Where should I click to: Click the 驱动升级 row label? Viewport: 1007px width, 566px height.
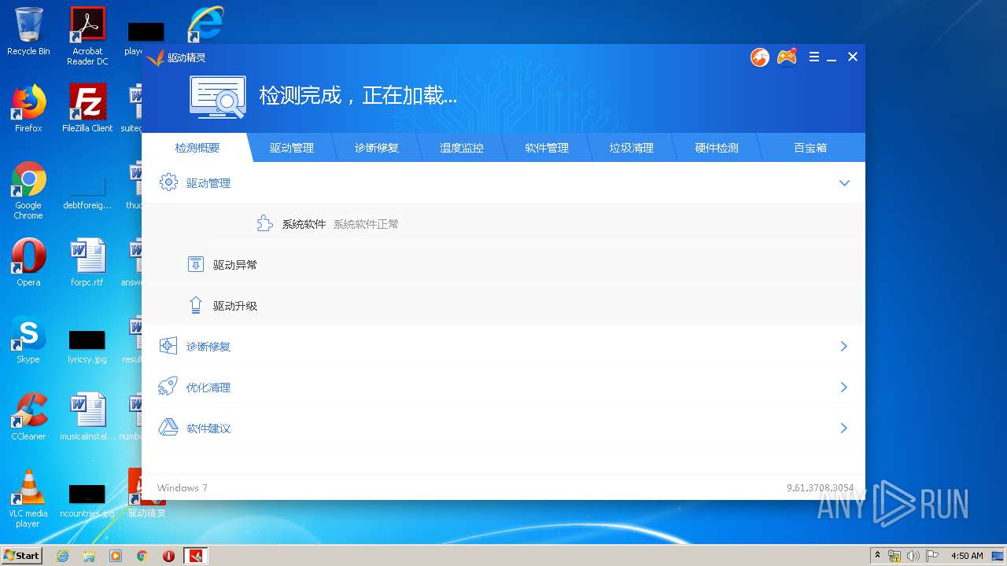[x=235, y=306]
